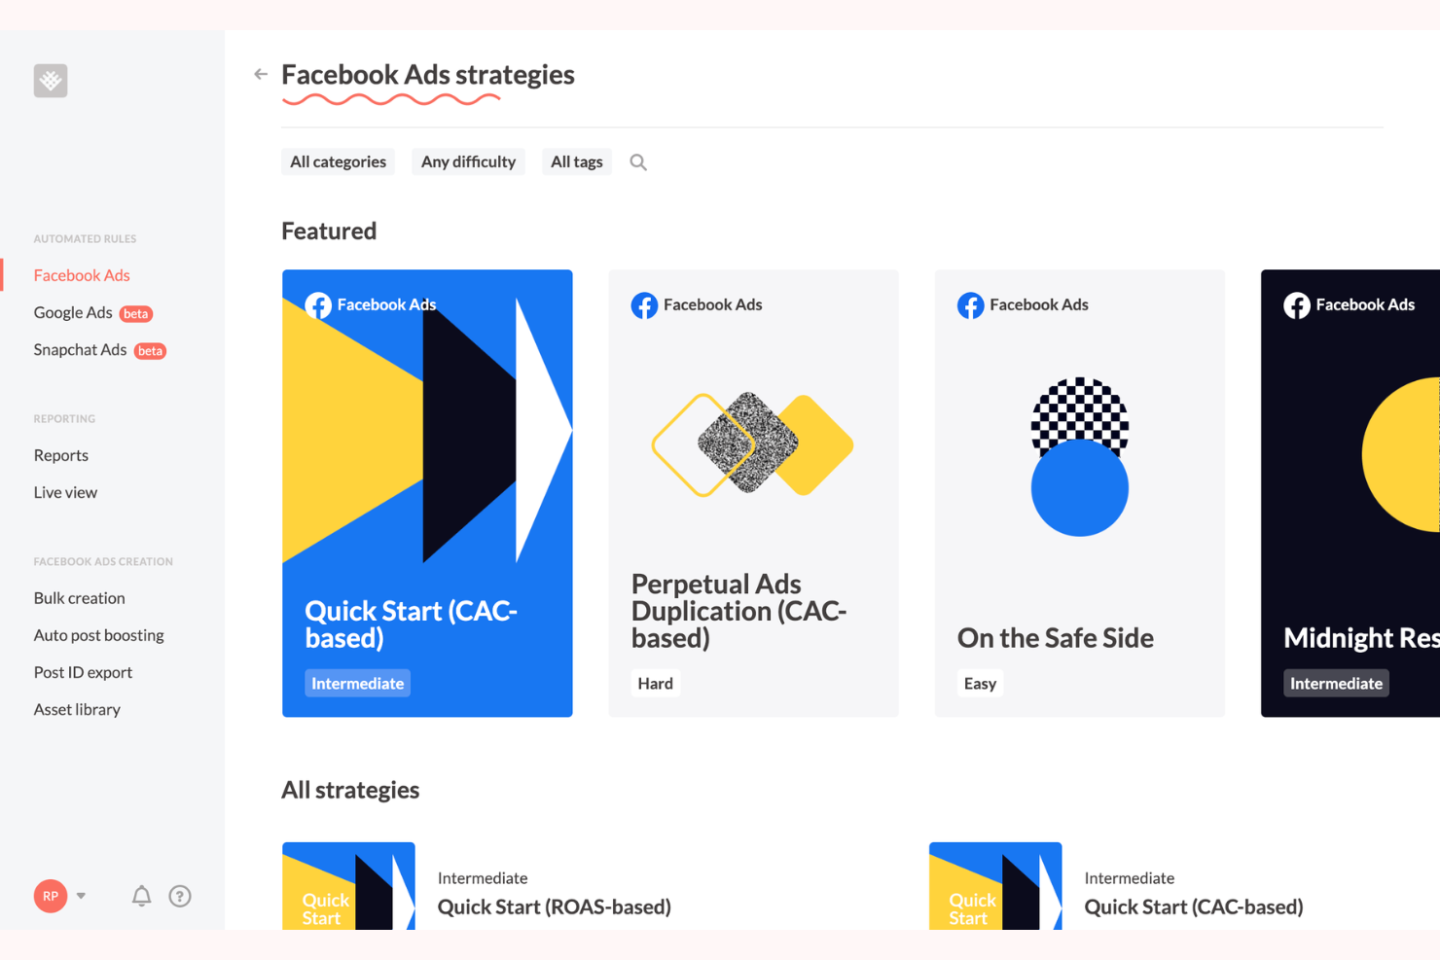1440x960 pixels.
Task: Open search using the magnifying glass icon
Action: tap(637, 161)
